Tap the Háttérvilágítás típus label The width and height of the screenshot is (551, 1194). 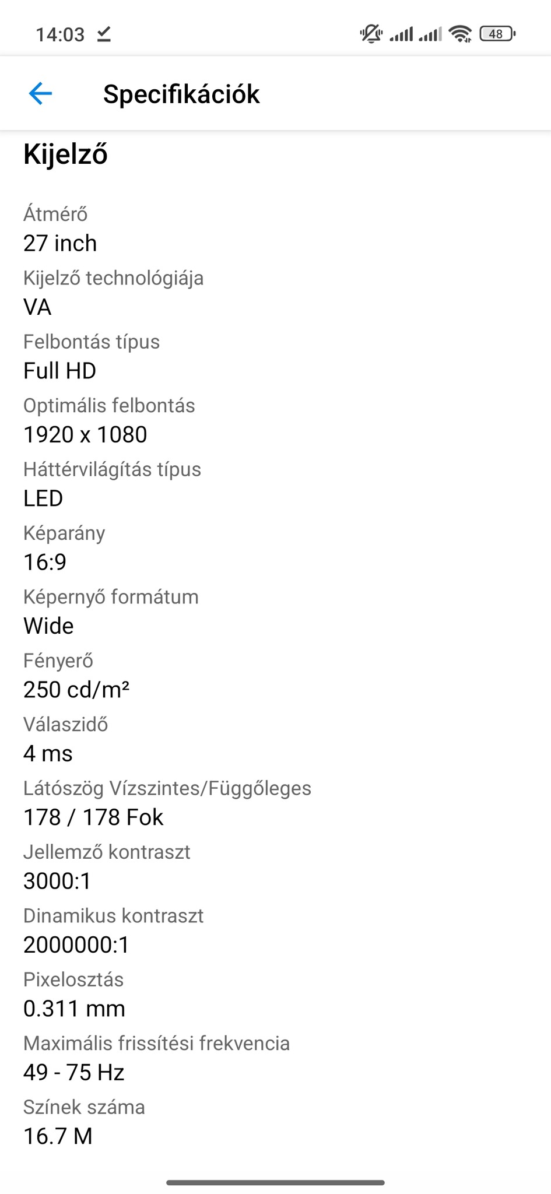point(112,469)
